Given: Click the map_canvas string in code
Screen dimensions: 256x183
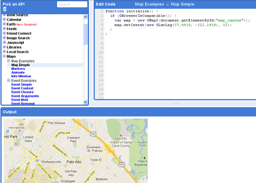Looking at the screenshot, I should (229, 20).
